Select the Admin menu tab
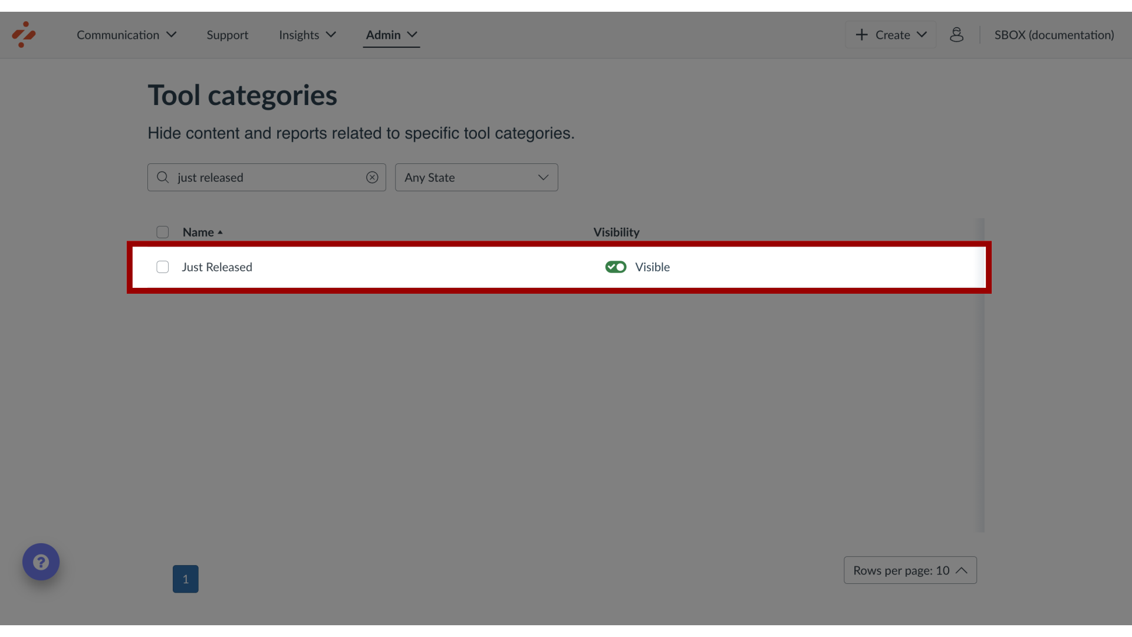Screen dimensions: 1132x637 (x=383, y=34)
